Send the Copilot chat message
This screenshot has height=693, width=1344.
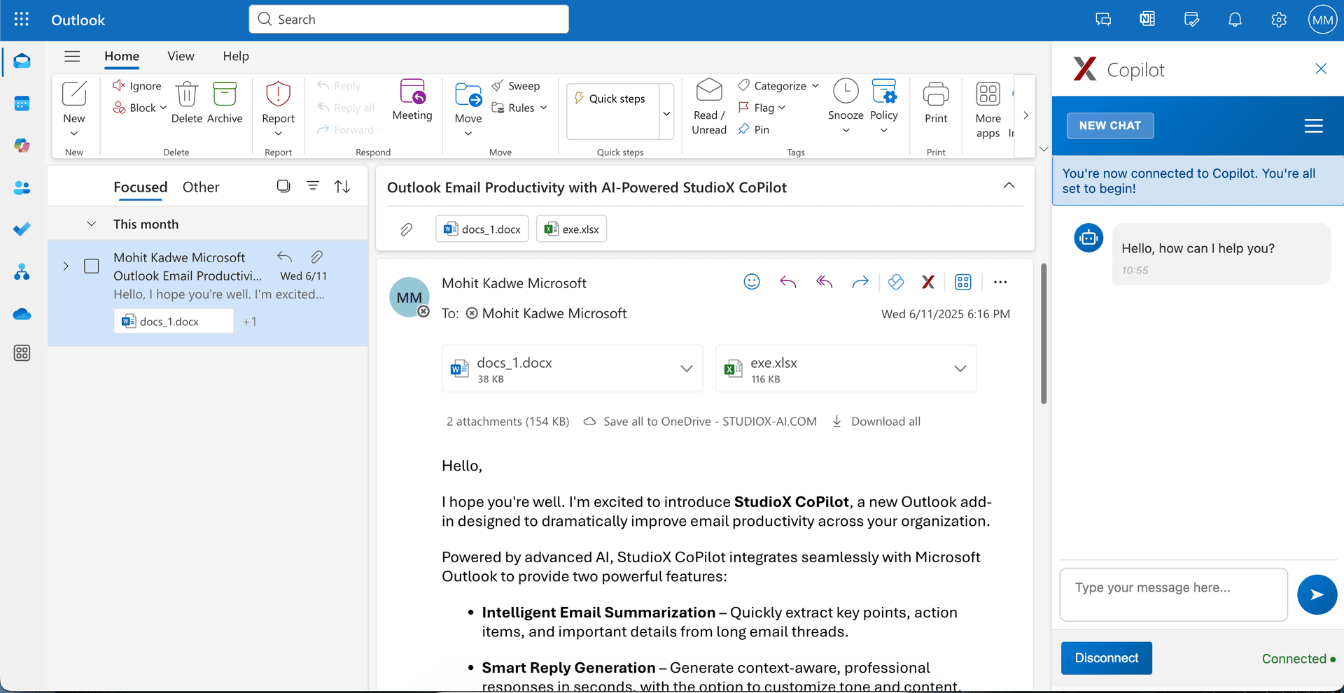click(x=1317, y=594)
